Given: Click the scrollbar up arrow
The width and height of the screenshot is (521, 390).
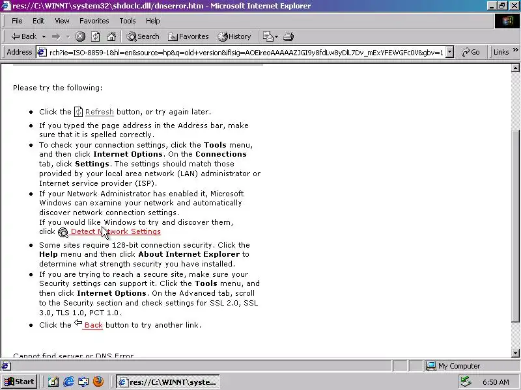Looking at the screenshot, I should pyautogui.click(x=515, y=68).
